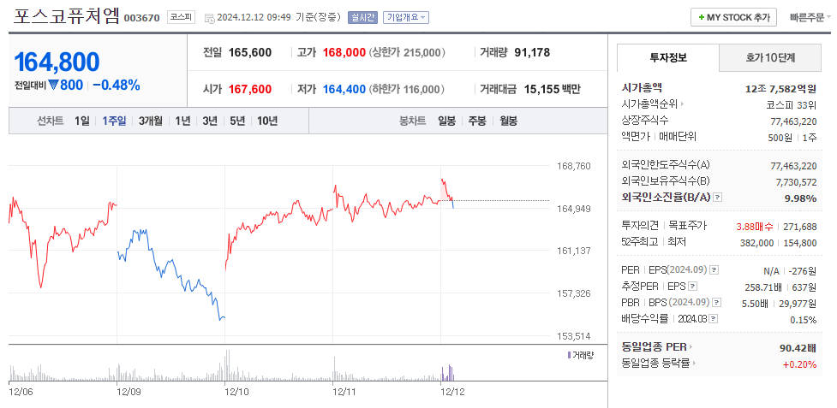The width and height of the screenshot is (837, 408).
Task: Open help icon next to 추정PER EPS
Action: pyautogui.click(x=692, y=287)
